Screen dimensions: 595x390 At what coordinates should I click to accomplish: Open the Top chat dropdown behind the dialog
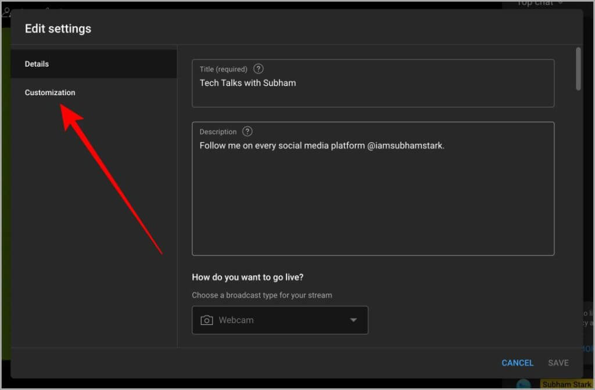pos(539,3)
